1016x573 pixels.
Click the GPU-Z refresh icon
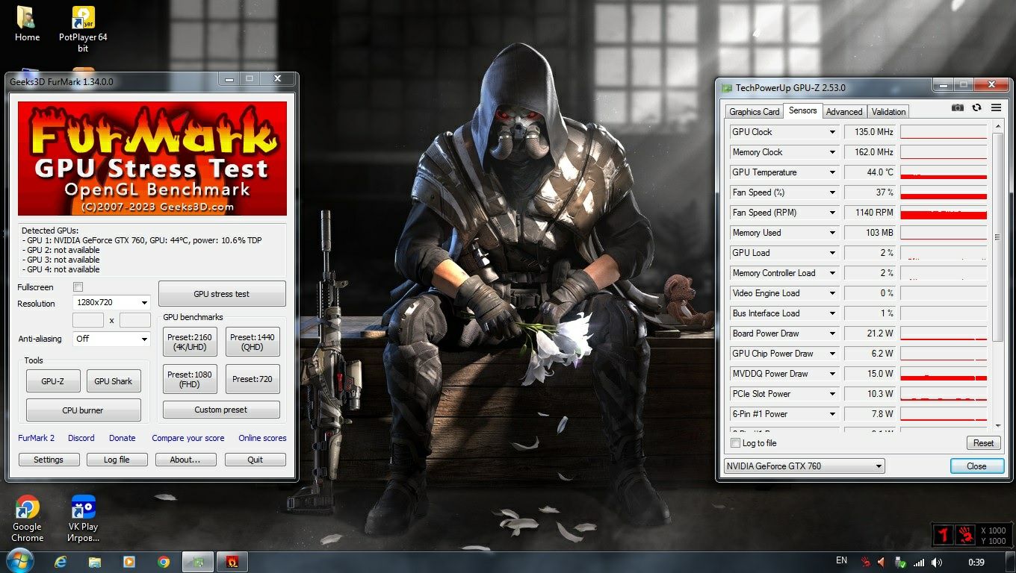(x=976, y=108)
